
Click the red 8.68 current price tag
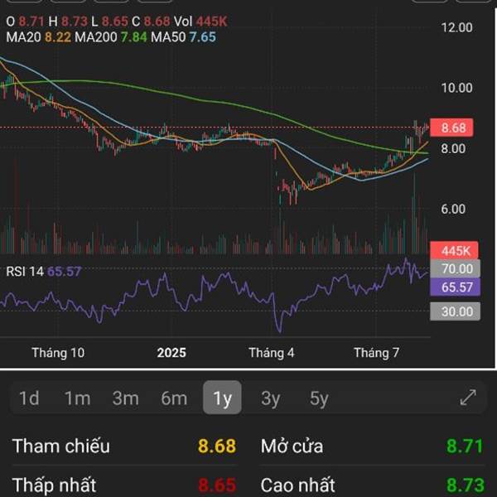click(x=452, y=128)
